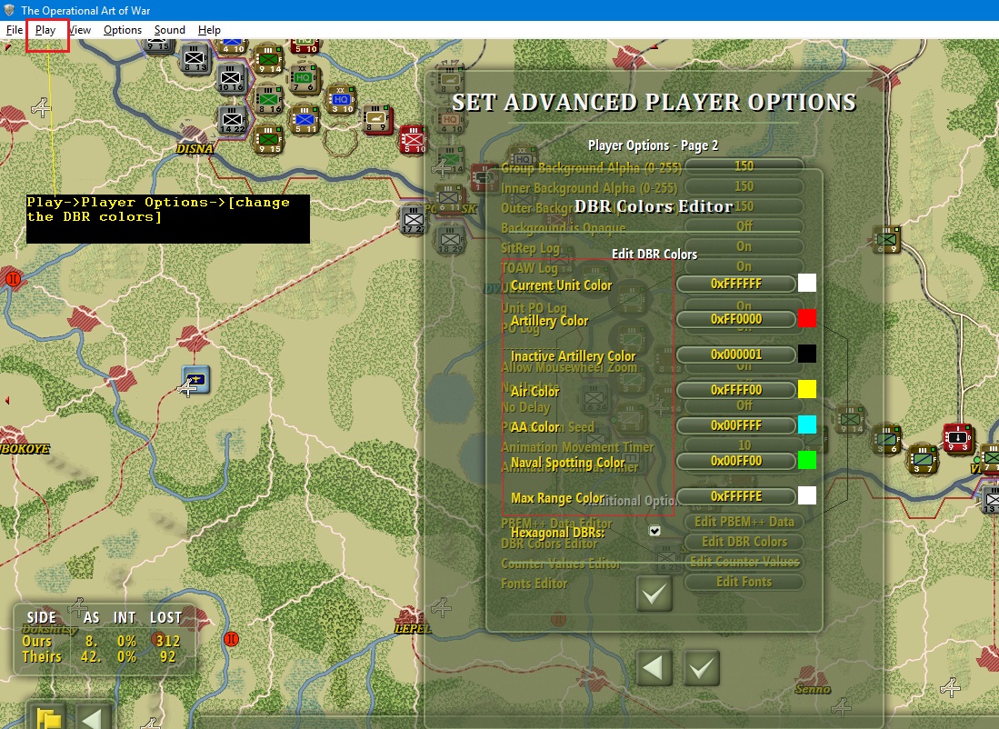This screenshot has width=999, height=729.
Task: Select blue HQ unit labeled 3 10
Action: pyautogui.click(x=341, y=100)
